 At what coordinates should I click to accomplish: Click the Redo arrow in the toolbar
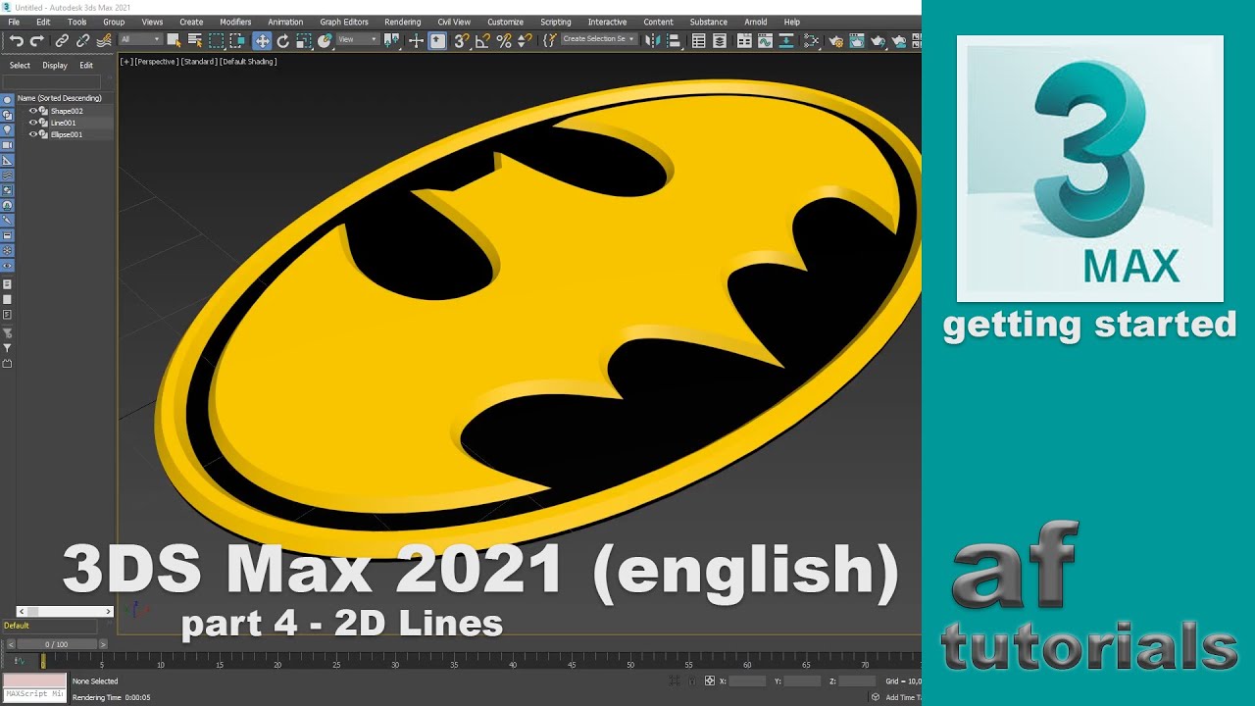click(x=37, y=40)
